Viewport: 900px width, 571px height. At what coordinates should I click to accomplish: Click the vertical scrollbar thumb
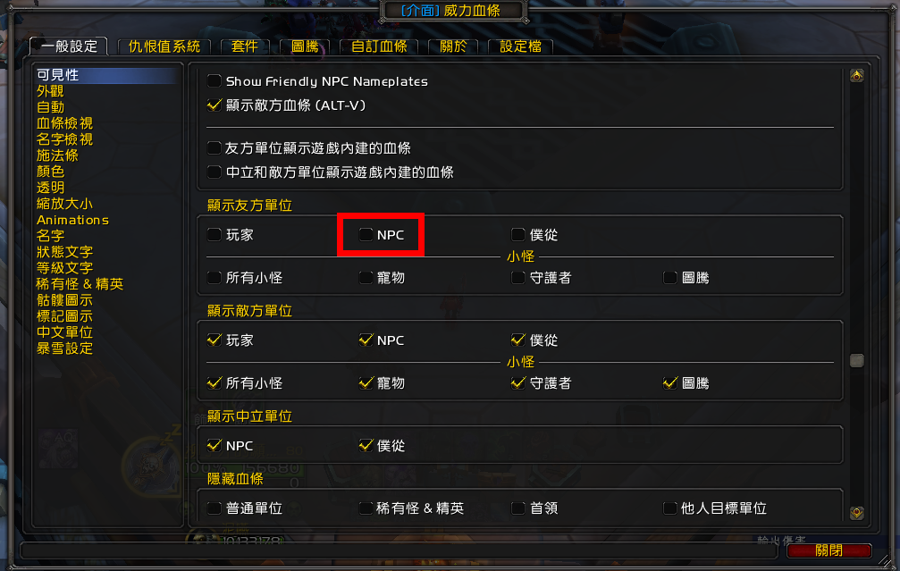click(856, 360)
